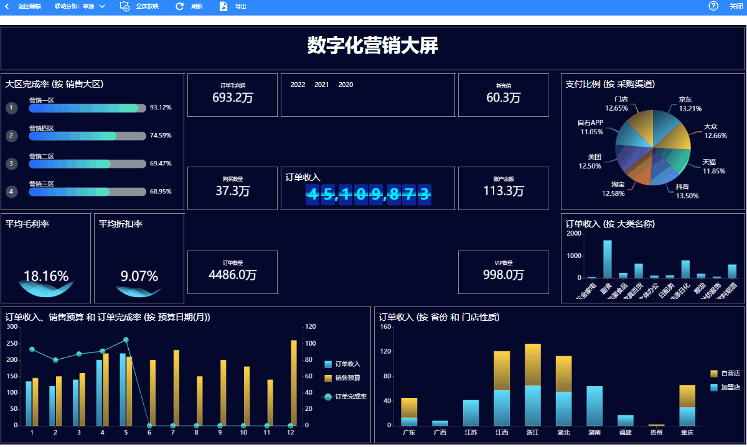Viewport: 747px width, 447px height.
Task: Click rank 4 badge for 营销三区
Action: pyautogui.click(x=11, y=191)
